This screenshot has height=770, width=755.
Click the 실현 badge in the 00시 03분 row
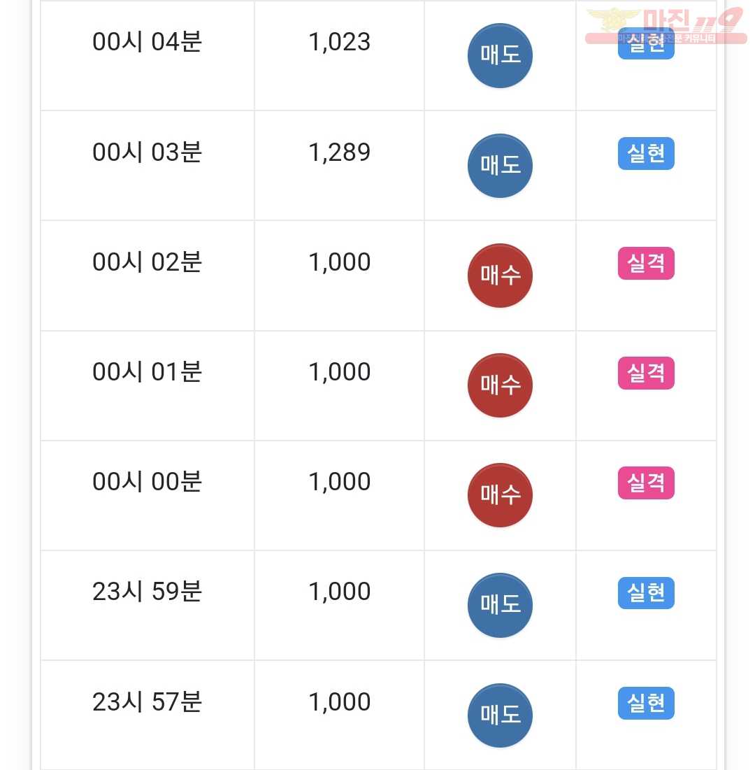(x=646, y=154)
